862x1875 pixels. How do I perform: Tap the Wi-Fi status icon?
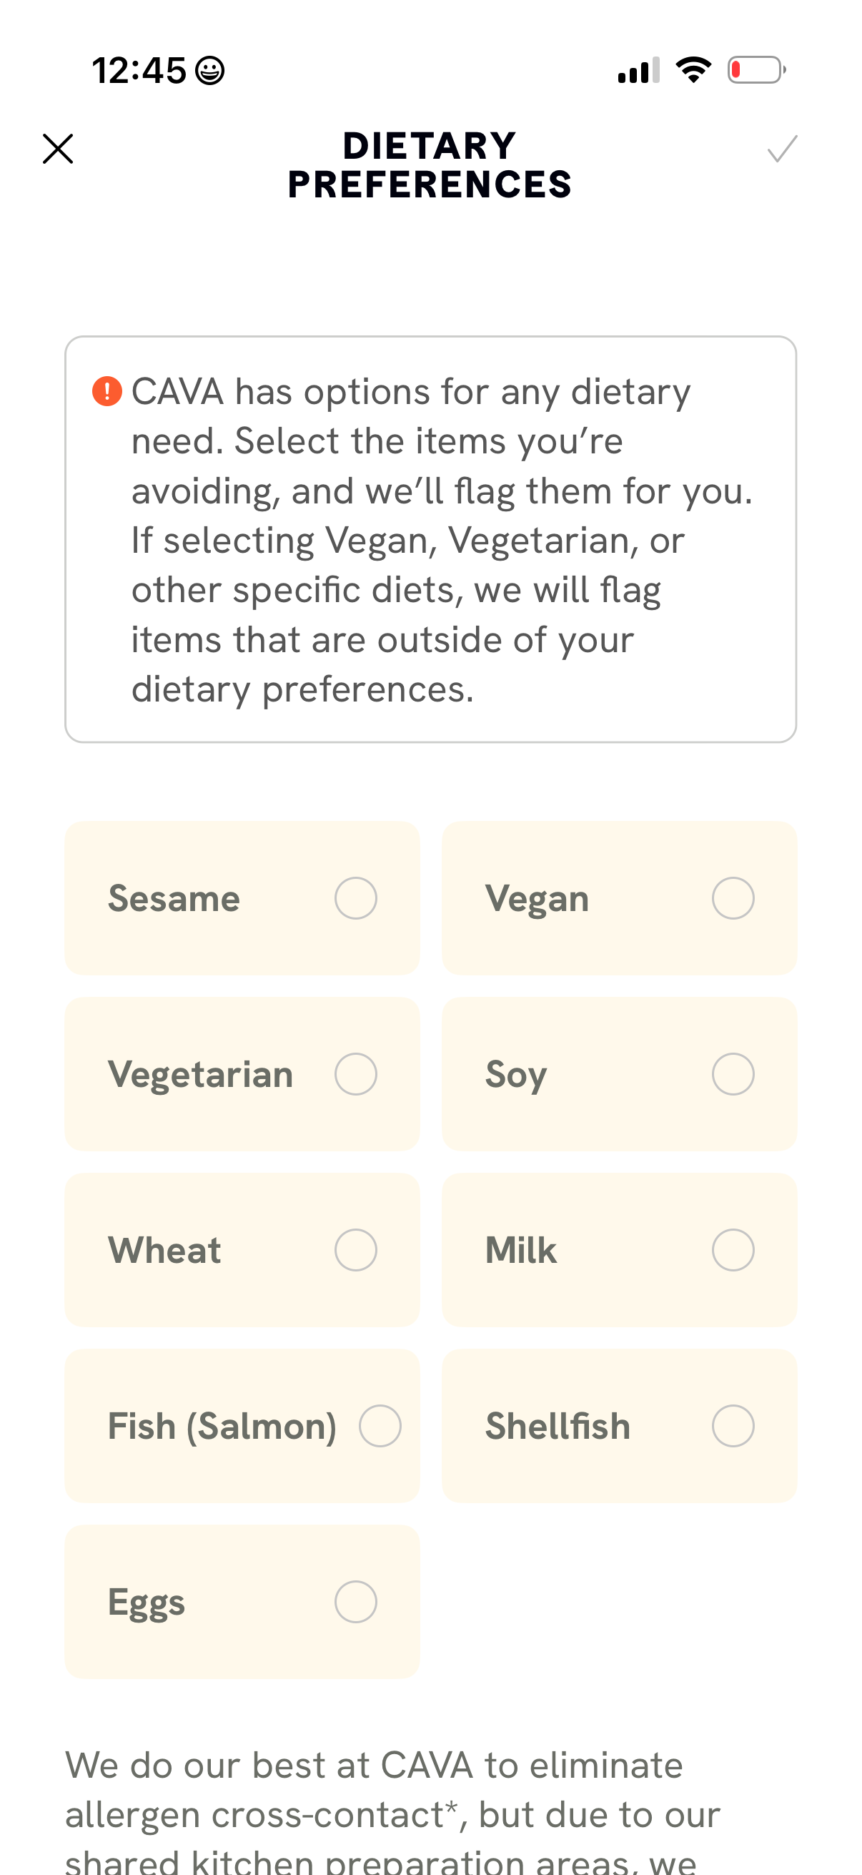[x=693, y=70]
